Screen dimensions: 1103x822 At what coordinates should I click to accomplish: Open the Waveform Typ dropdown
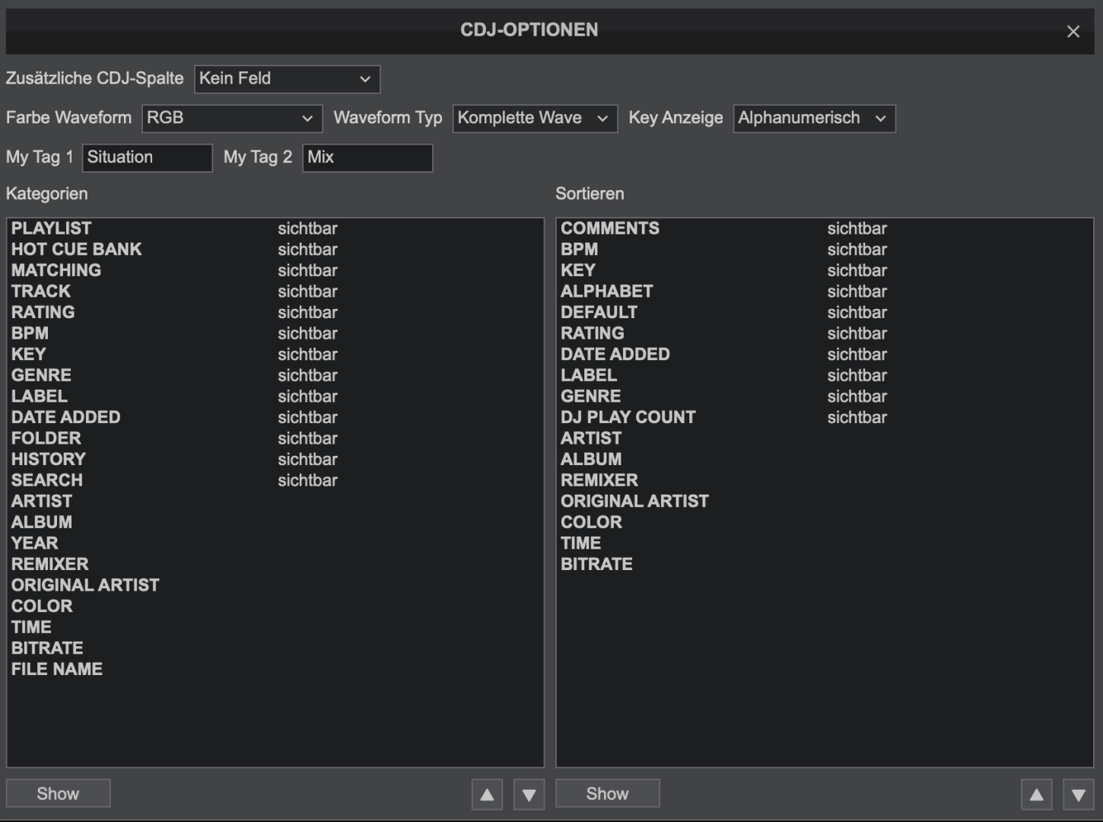click(534, 118)
